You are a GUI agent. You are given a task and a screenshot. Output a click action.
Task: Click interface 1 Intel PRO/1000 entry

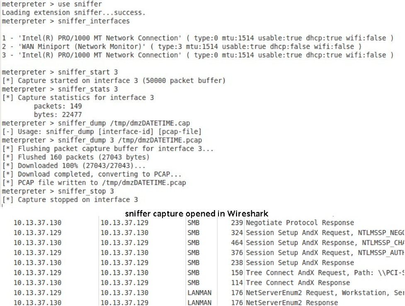coord(198,38)
